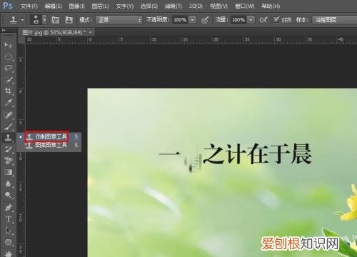
Task: Open the 样本 sample dropdown
Action: 334,20
